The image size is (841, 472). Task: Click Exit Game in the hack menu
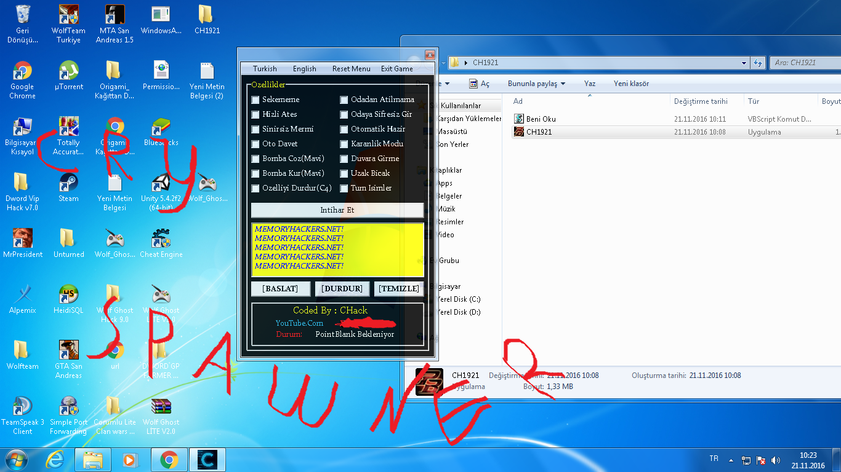[397, 69]
